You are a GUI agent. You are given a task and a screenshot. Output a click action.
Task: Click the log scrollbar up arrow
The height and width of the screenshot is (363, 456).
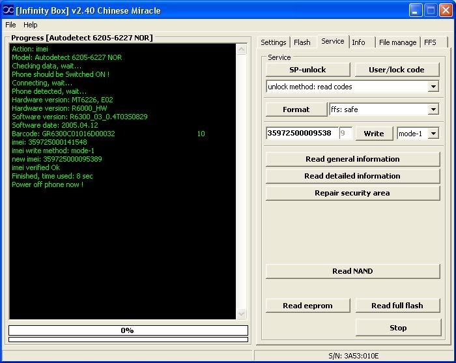pos(242,50)
